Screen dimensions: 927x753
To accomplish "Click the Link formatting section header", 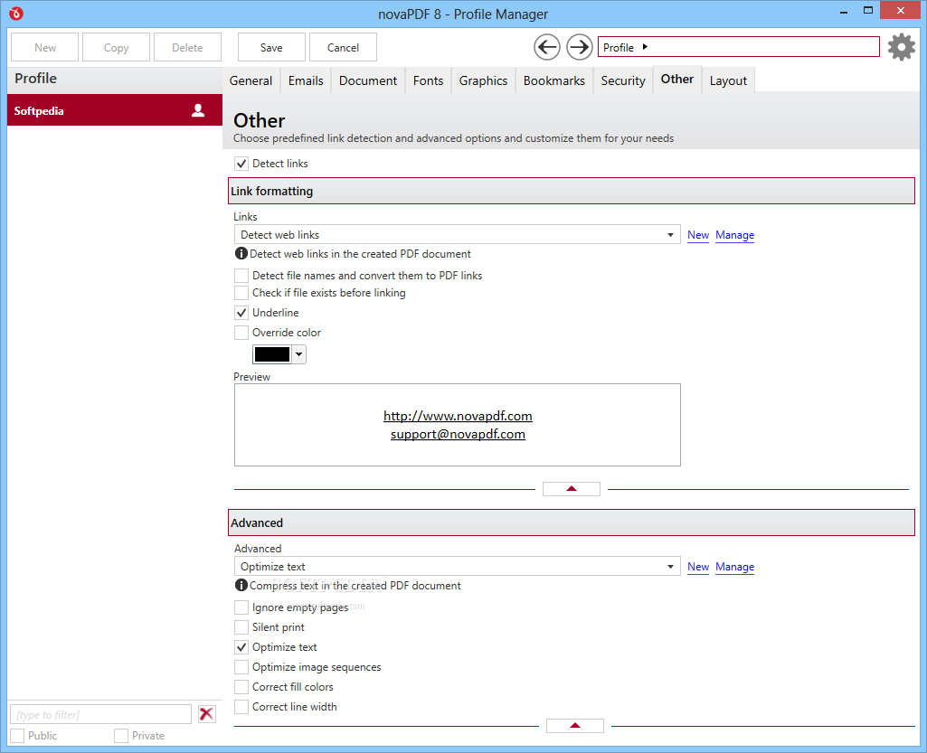I will (x=571, y=191).
